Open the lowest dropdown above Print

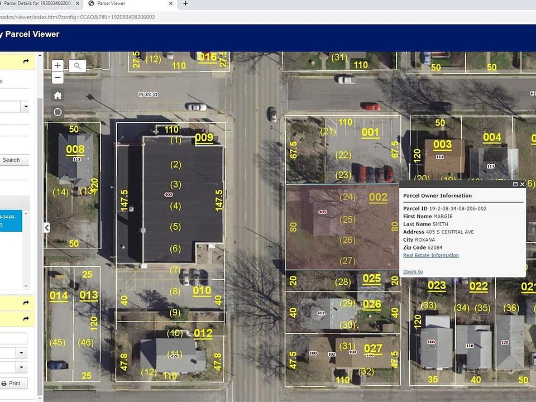pos(22,367)
